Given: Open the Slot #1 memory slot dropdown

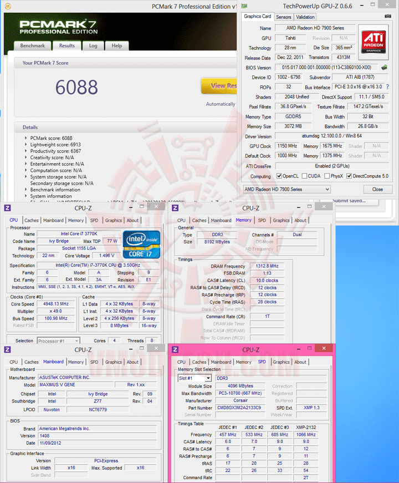Looking at the screenshot, I should (x=195, y=378).
